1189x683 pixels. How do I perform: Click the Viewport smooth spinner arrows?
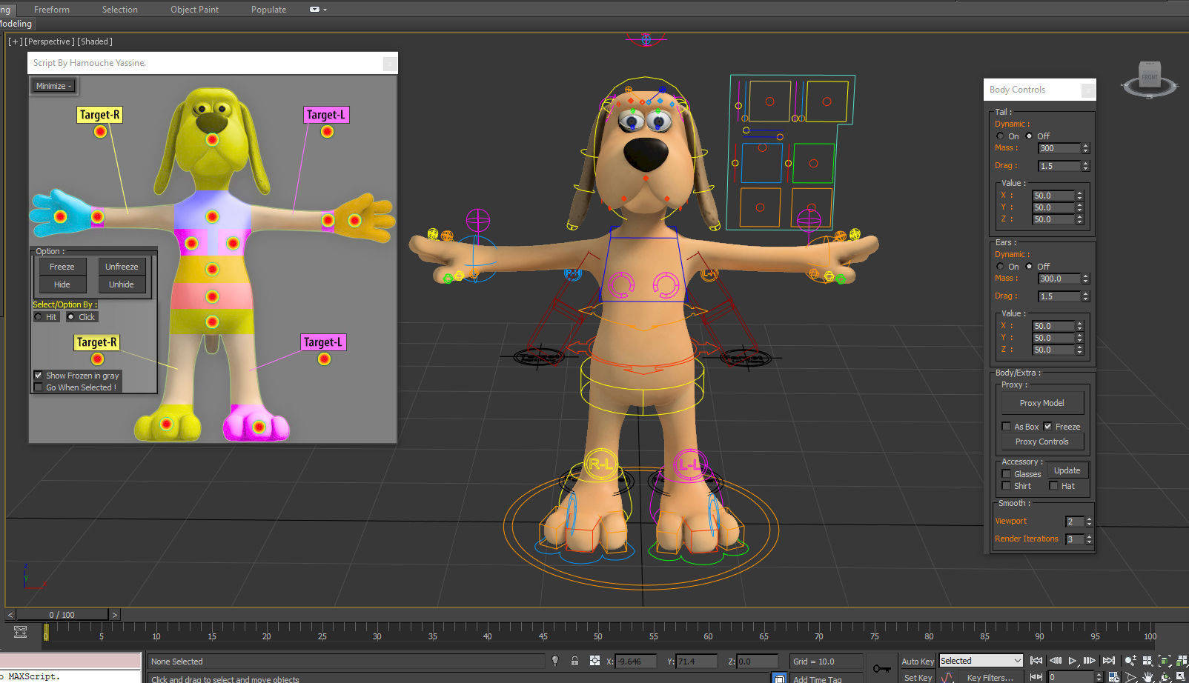point(1089,522)
